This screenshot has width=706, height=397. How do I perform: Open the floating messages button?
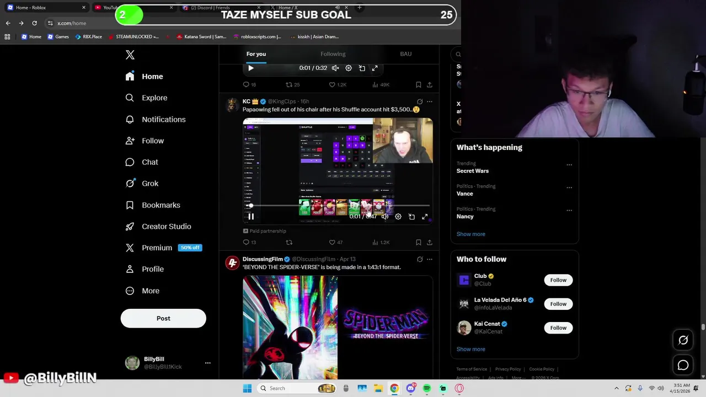coord(683,365)
